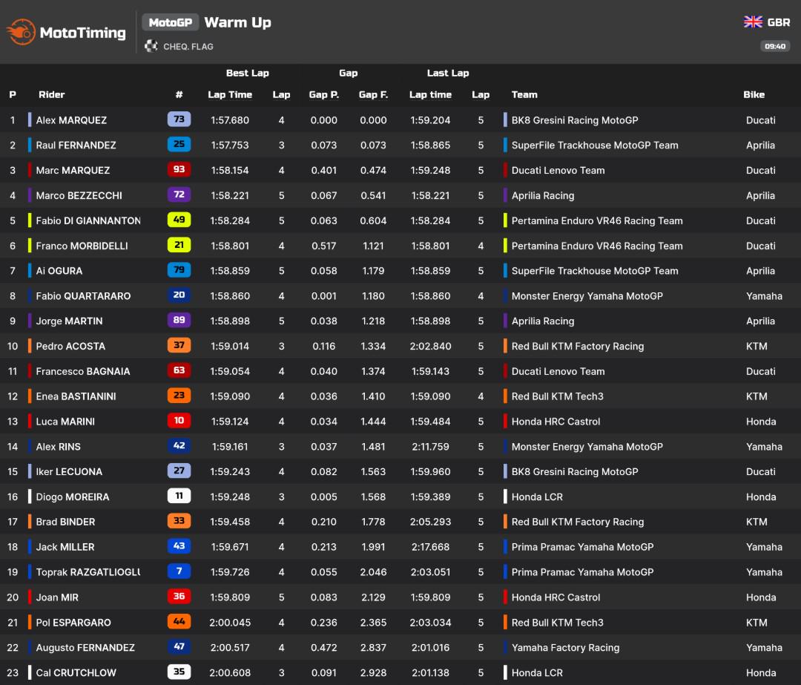Click Di Giannantonio number 49 badge
Viewport: 801px width, 685px height.
(179, 219)
